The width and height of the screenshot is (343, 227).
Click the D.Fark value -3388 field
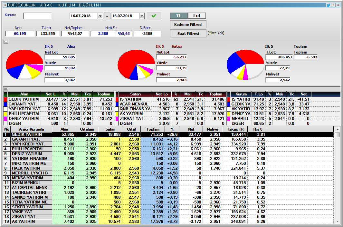147,34
